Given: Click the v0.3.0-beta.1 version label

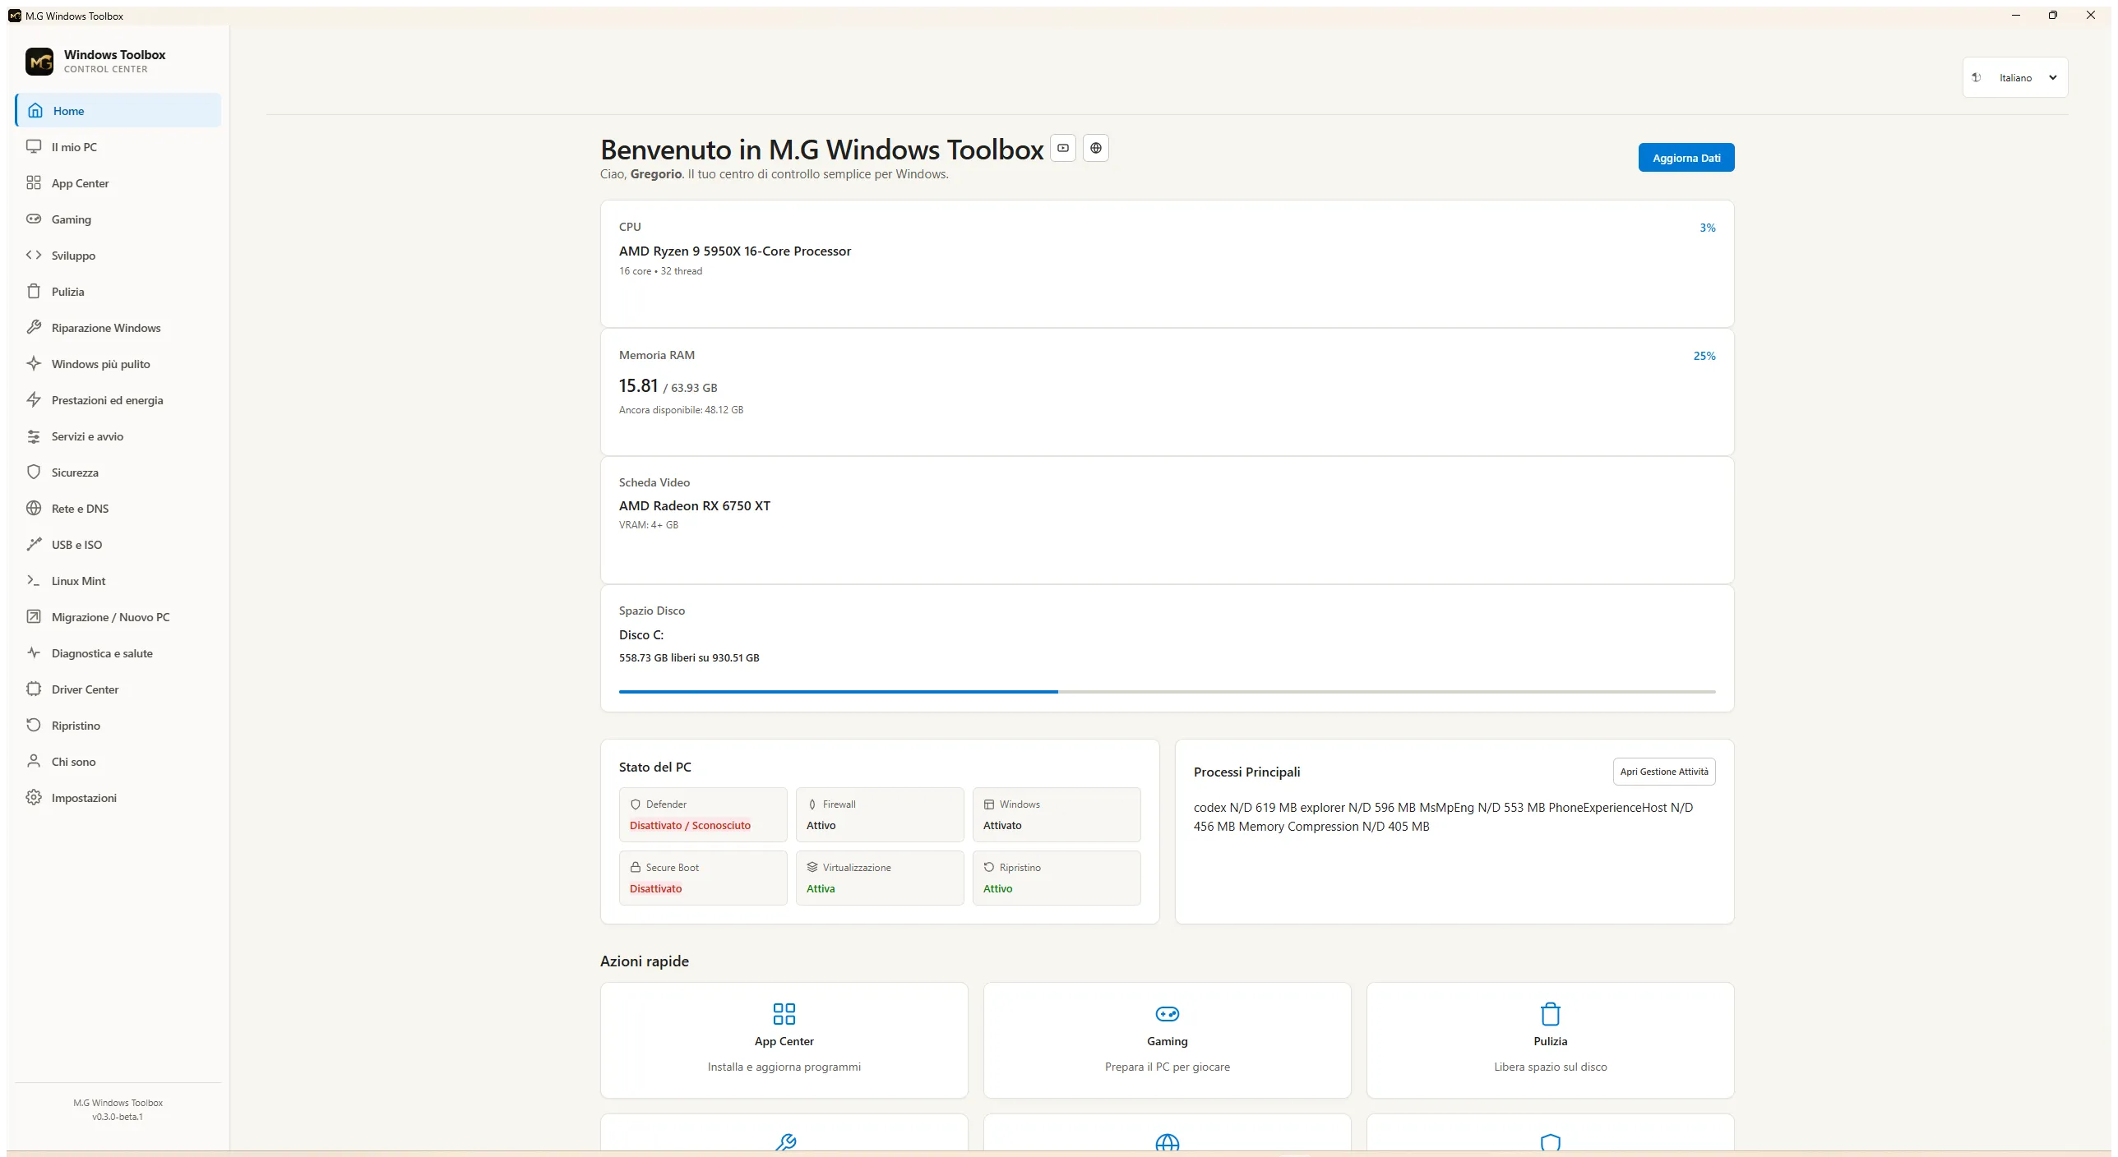Looking at the screenshot, I should click(118, 1117).
